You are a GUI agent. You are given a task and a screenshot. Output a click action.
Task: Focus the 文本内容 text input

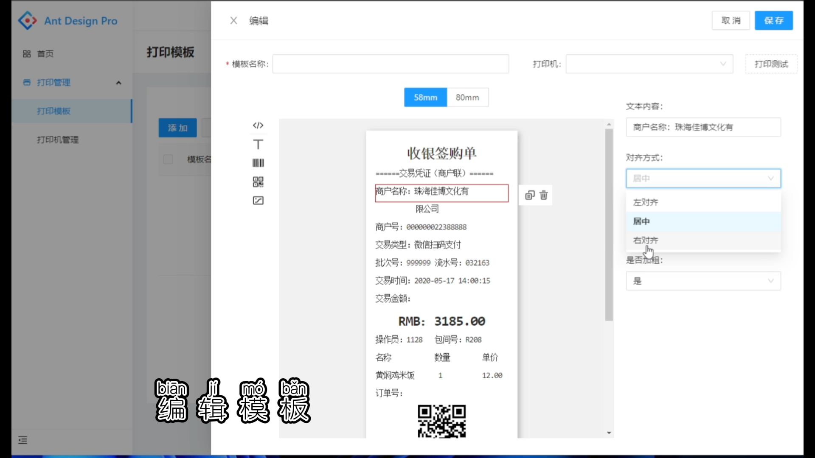(703, 127)
